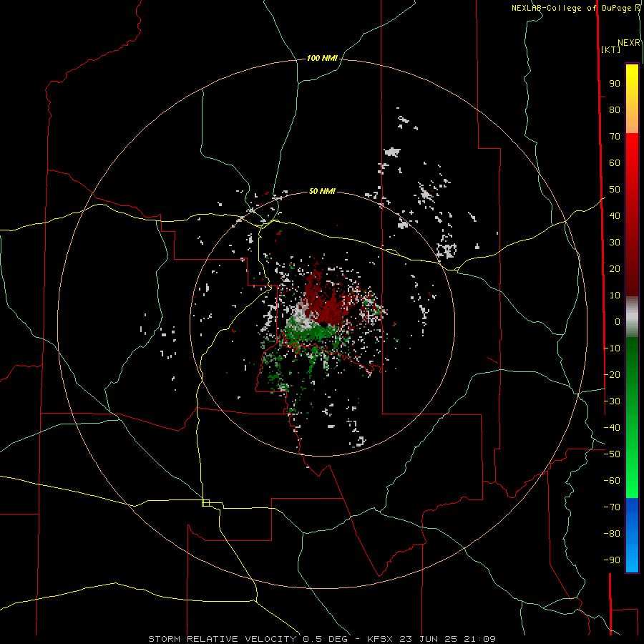Image resolution: width=644 pixels, height=644 pixels.
Task: Select "STORM RELATIVE VELOCITY" in the footer
Action: click(222, 639)
